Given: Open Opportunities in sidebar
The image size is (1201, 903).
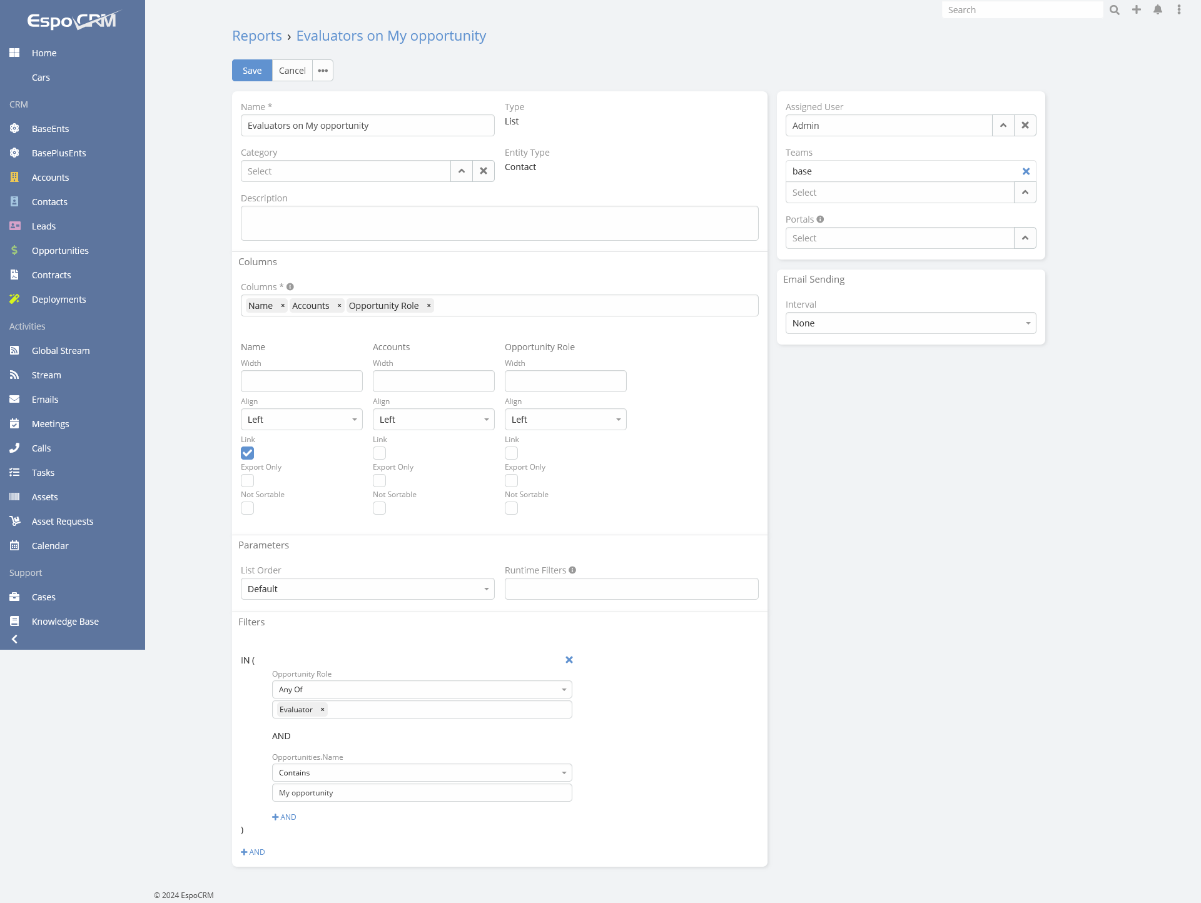Looking at the screenshot, I should (60, 251).
